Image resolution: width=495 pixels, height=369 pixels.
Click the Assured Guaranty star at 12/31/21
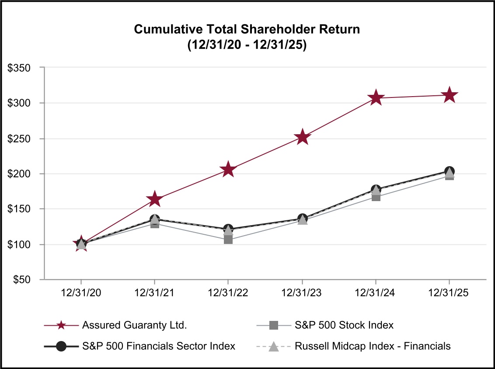[x=154, y=200]
